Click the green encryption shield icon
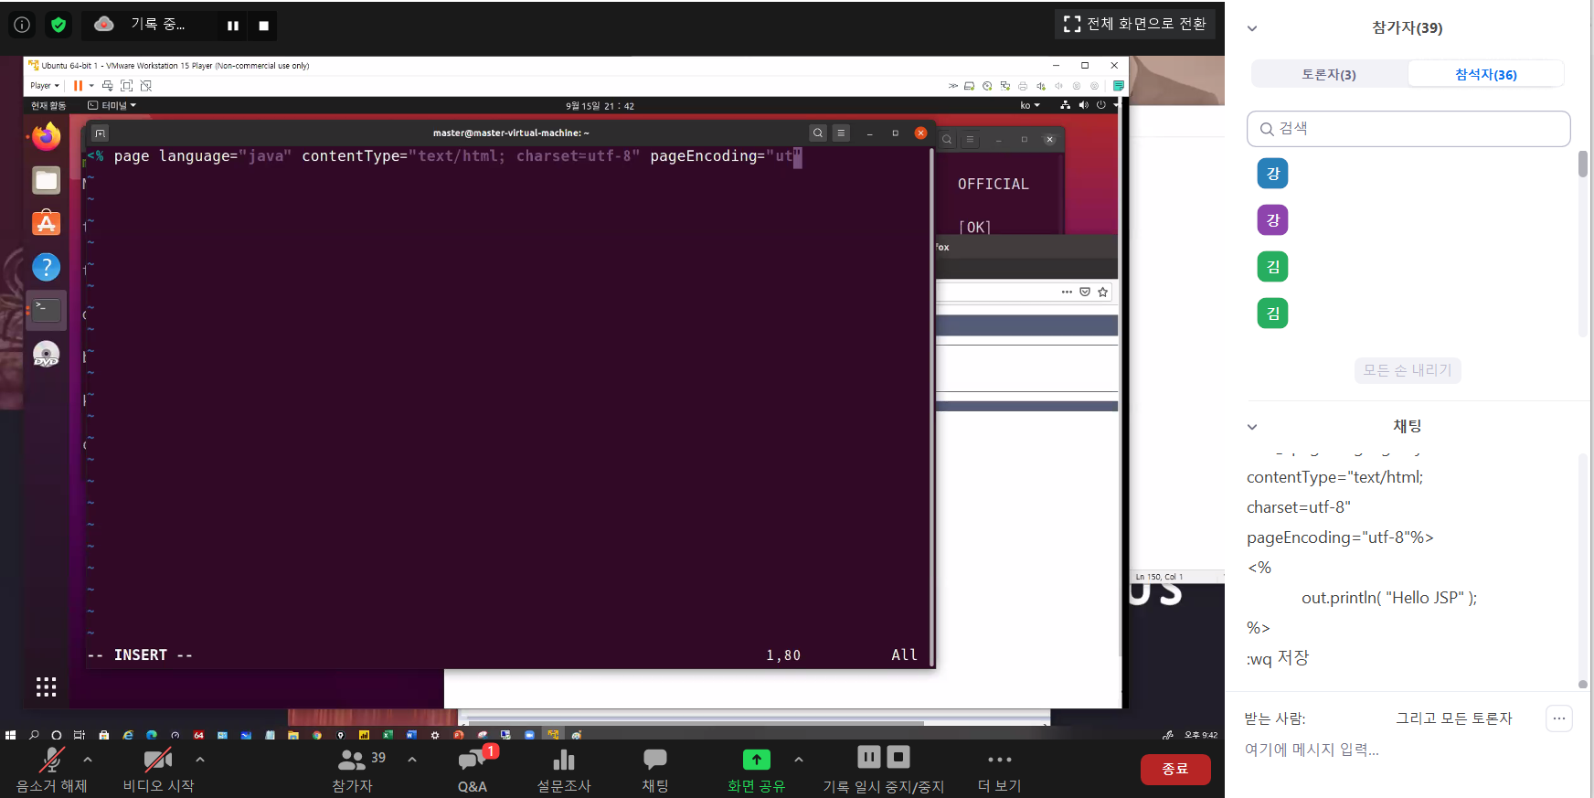The image size is (1594, 798). point(58,25)
